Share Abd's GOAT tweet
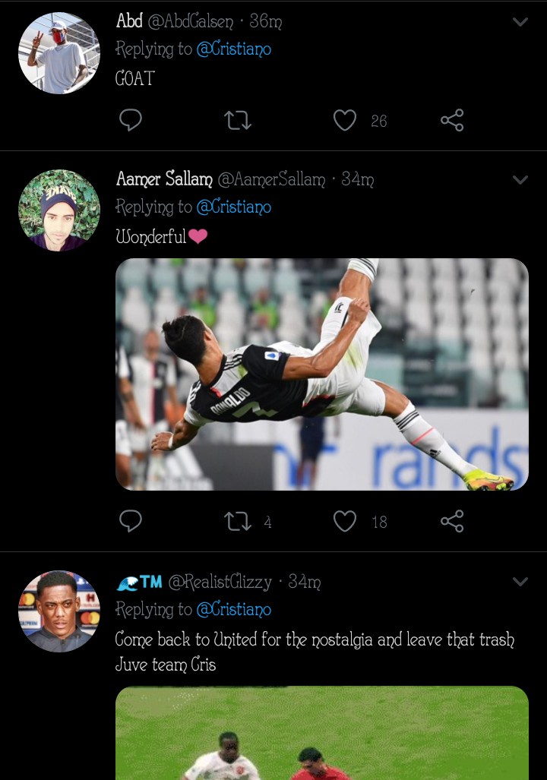 point(452,120)
